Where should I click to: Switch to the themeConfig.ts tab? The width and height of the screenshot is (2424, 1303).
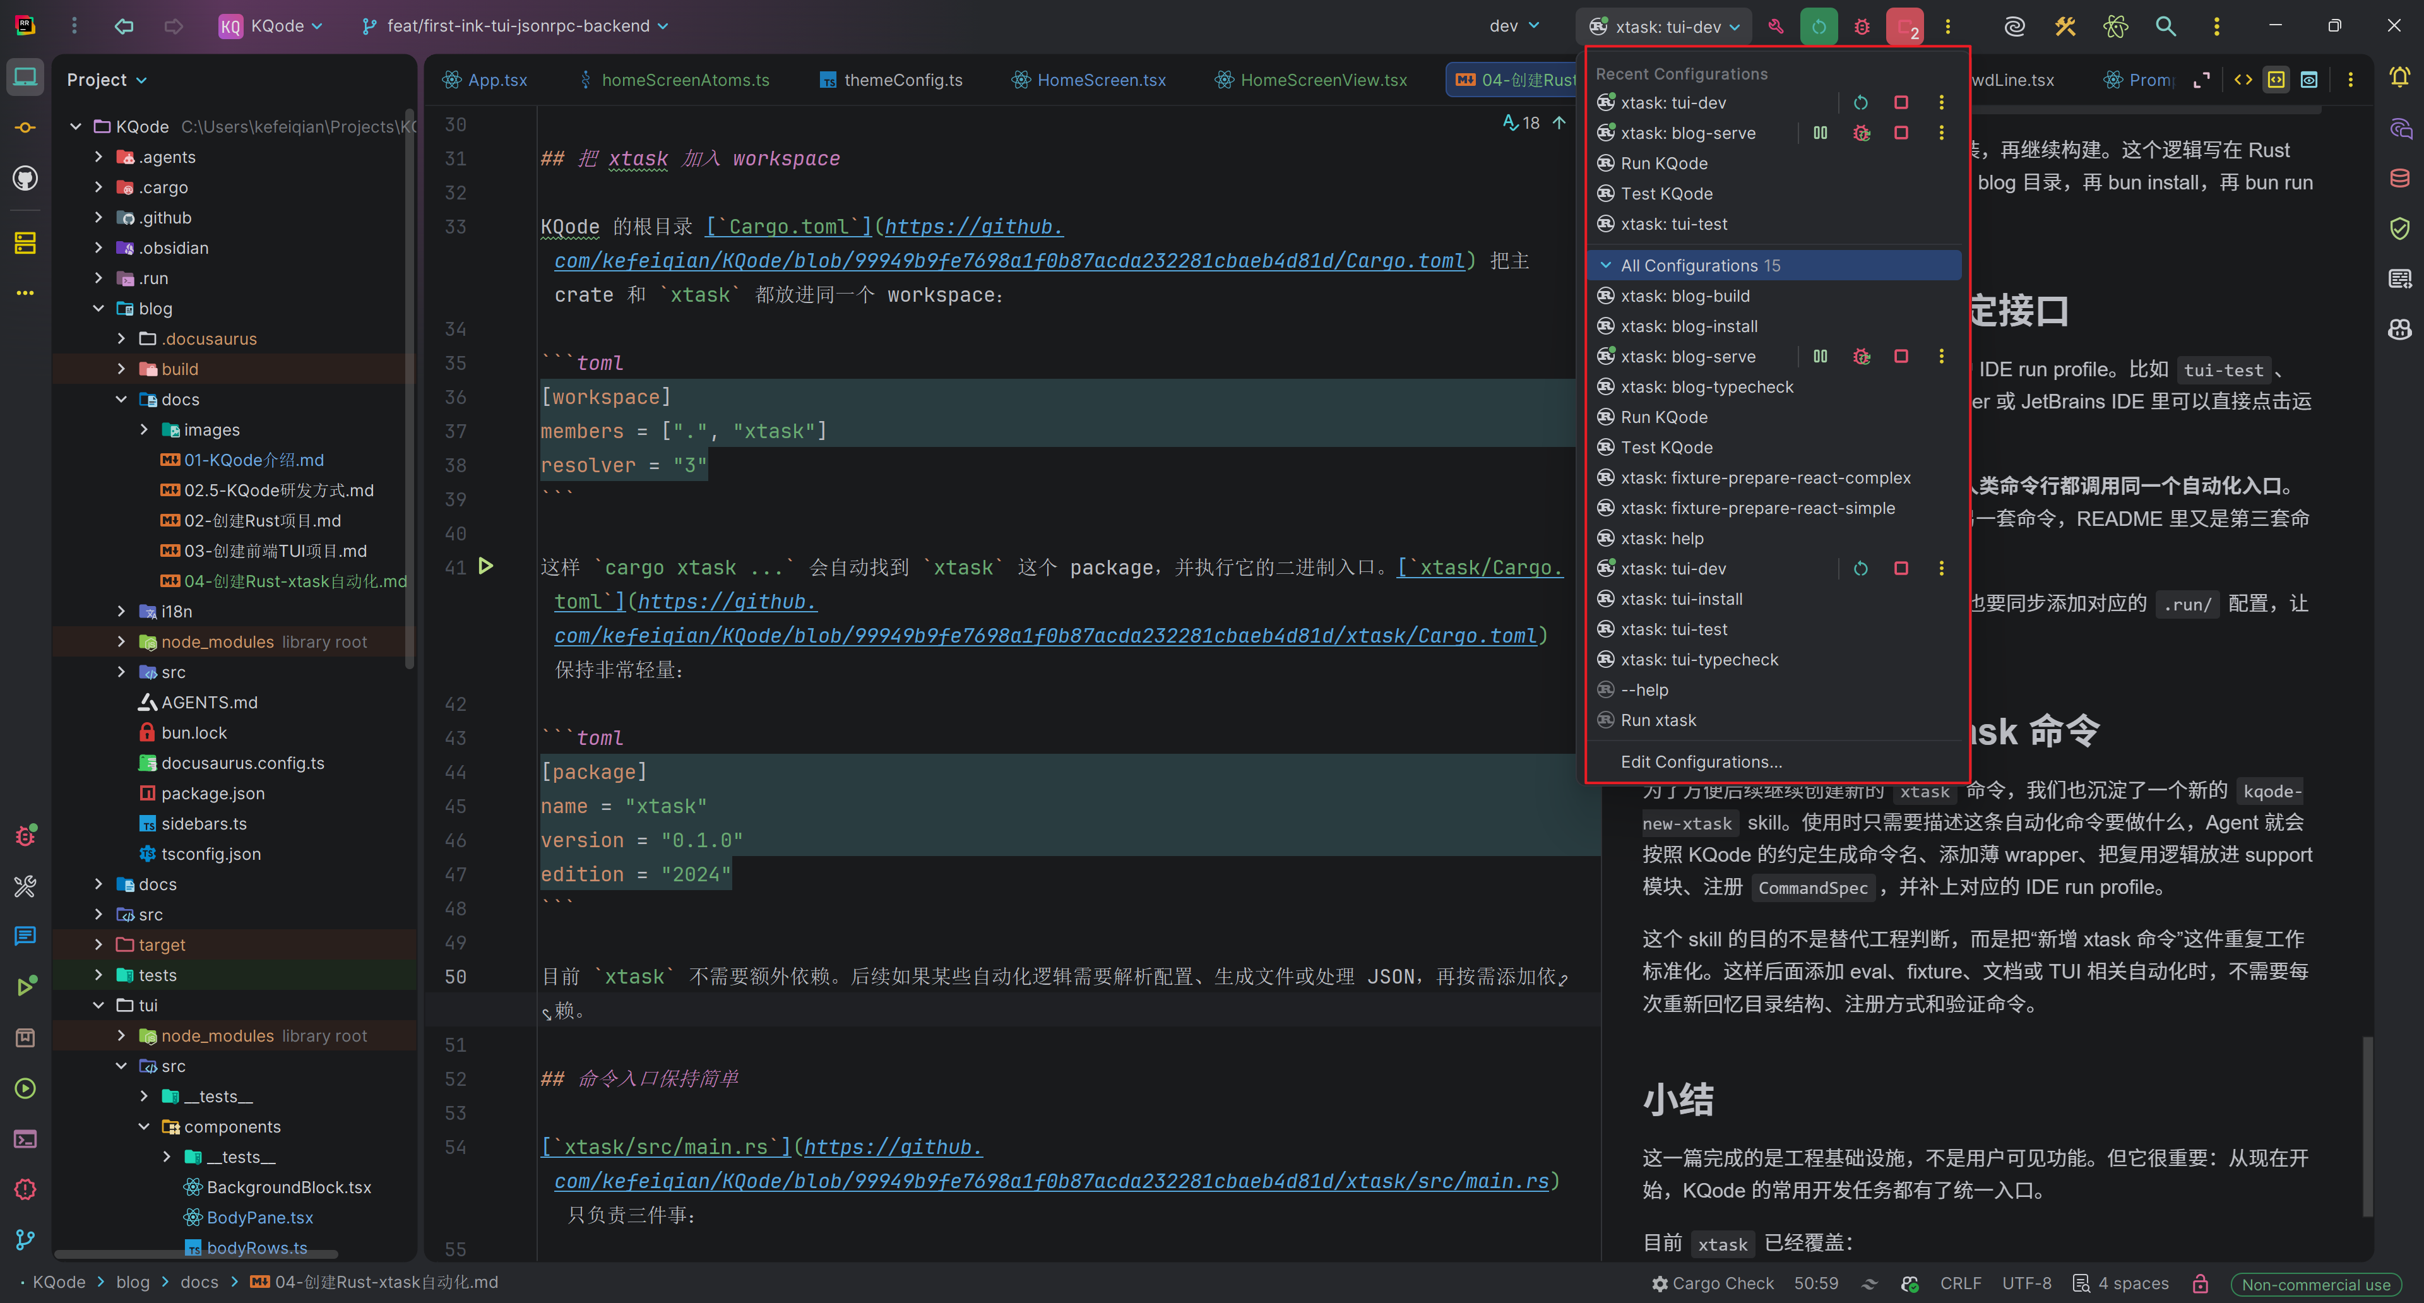(891, 80)
